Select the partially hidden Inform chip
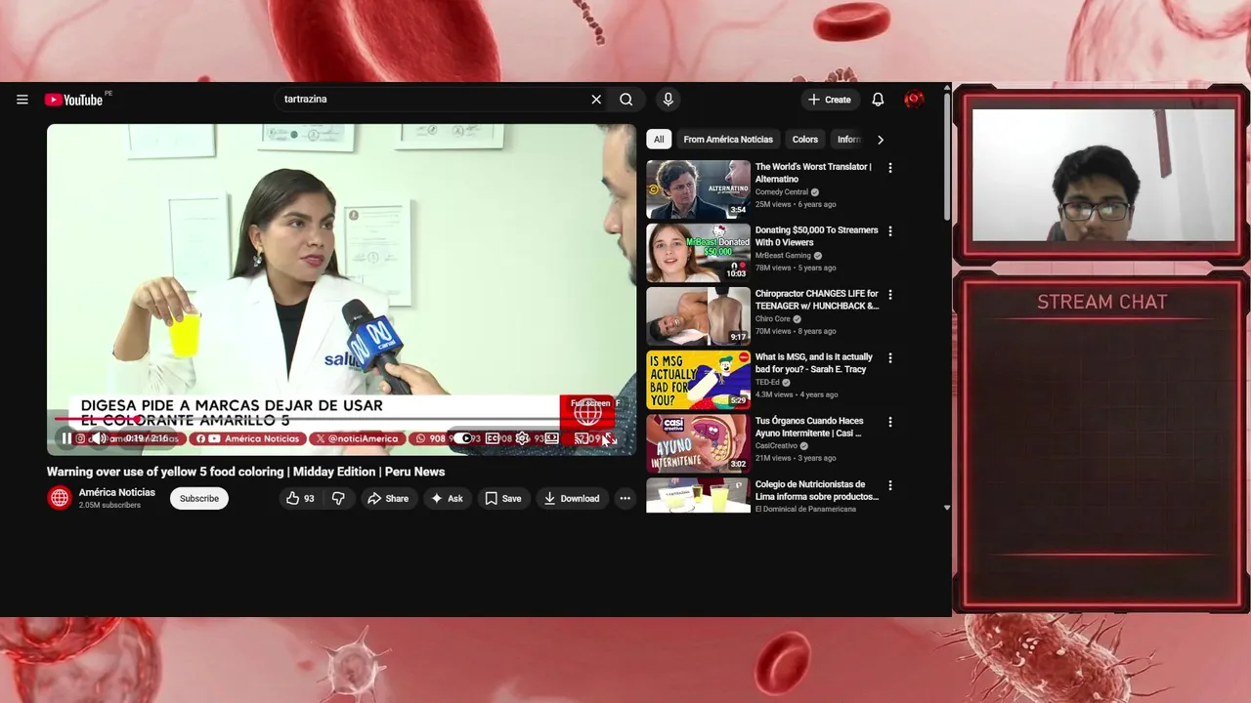 (848, 140)
